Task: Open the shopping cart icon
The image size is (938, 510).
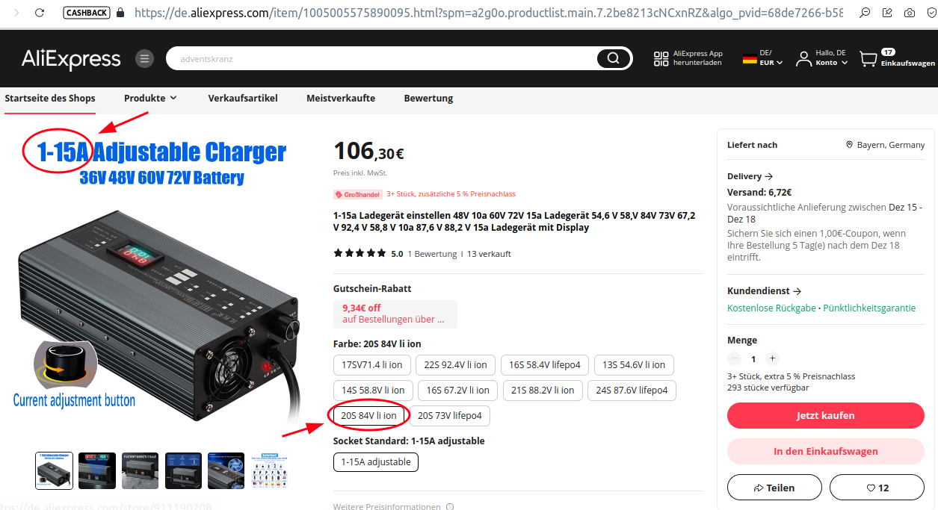Action: [868, 58]
